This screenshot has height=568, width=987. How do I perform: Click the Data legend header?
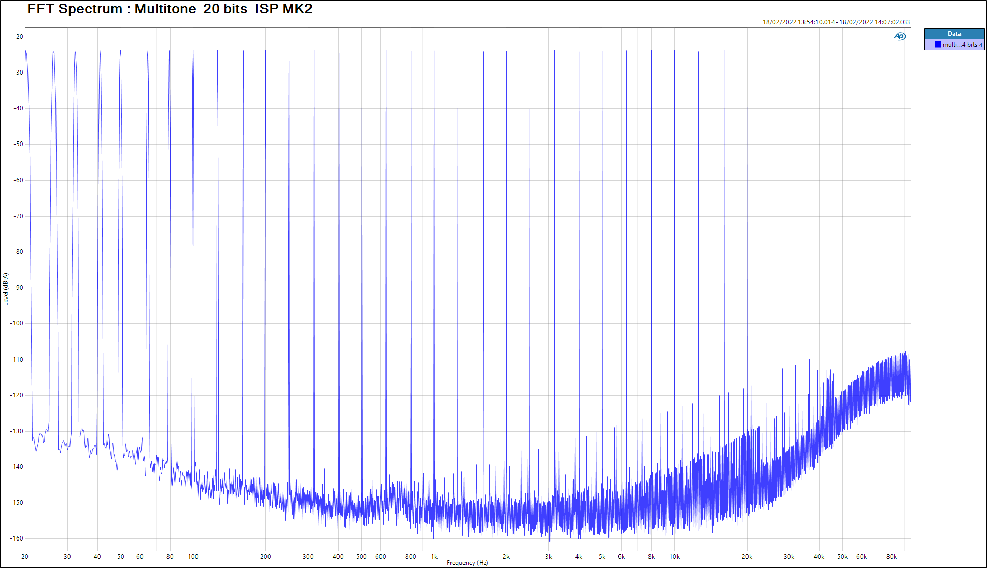[954, 34]
